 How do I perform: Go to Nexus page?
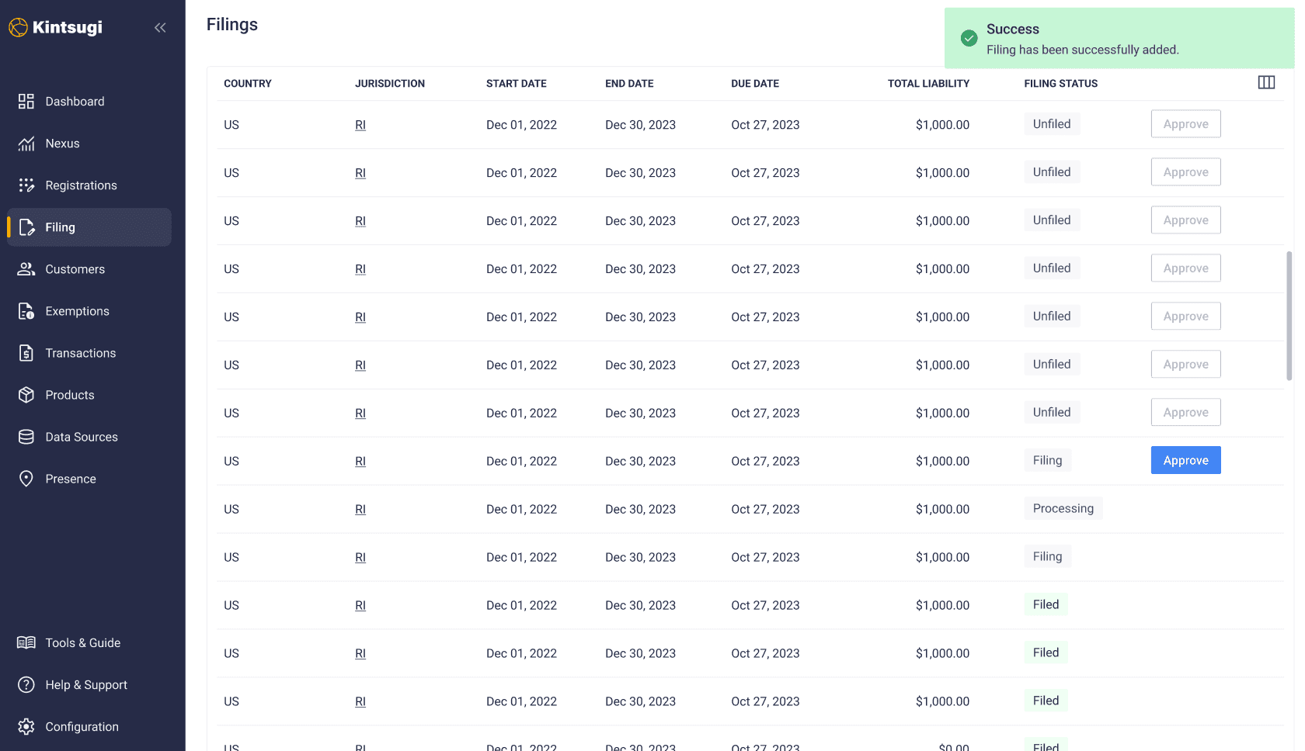point(89,144)
